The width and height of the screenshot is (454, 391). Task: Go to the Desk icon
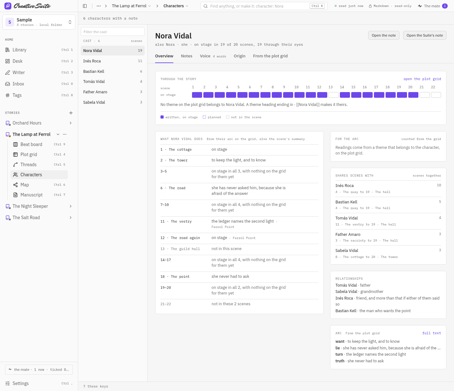(x=8, y=61)
